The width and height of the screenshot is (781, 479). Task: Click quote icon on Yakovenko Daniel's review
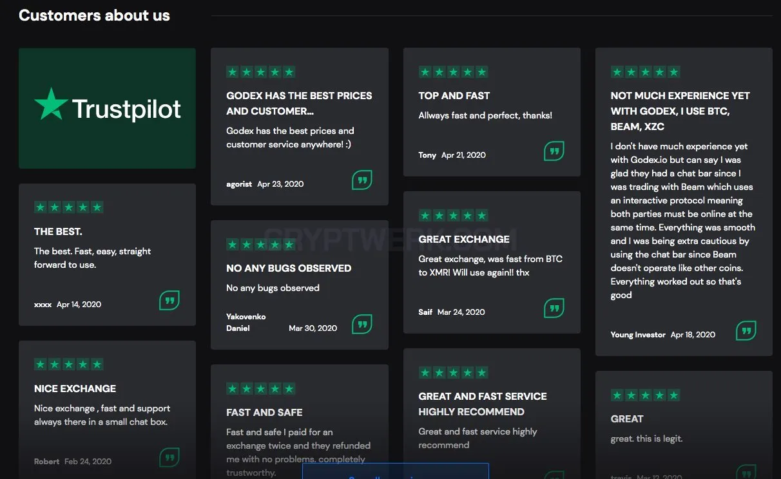(362, 324)
